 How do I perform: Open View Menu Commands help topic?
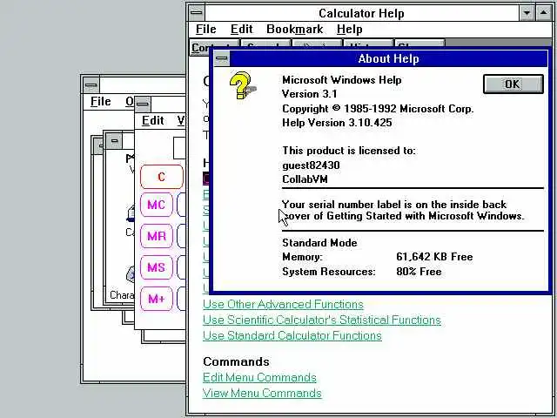262,393
